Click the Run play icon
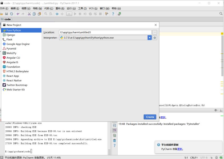 click(75, 14)
